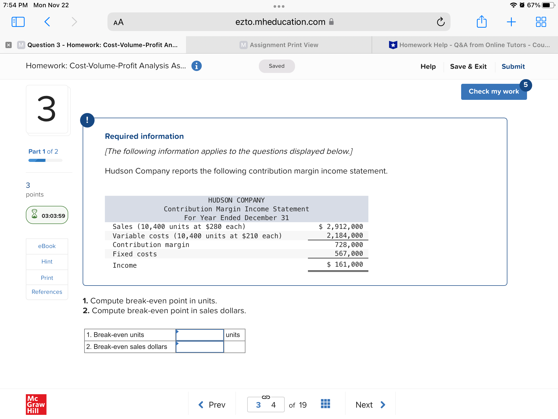Click the Check my work button
This screenshot has height=419, width=558.
pos(494,92)
